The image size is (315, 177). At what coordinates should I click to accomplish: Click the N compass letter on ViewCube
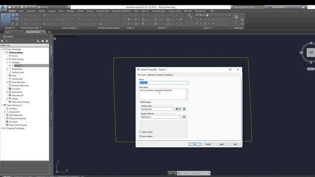tap(311, 43)
